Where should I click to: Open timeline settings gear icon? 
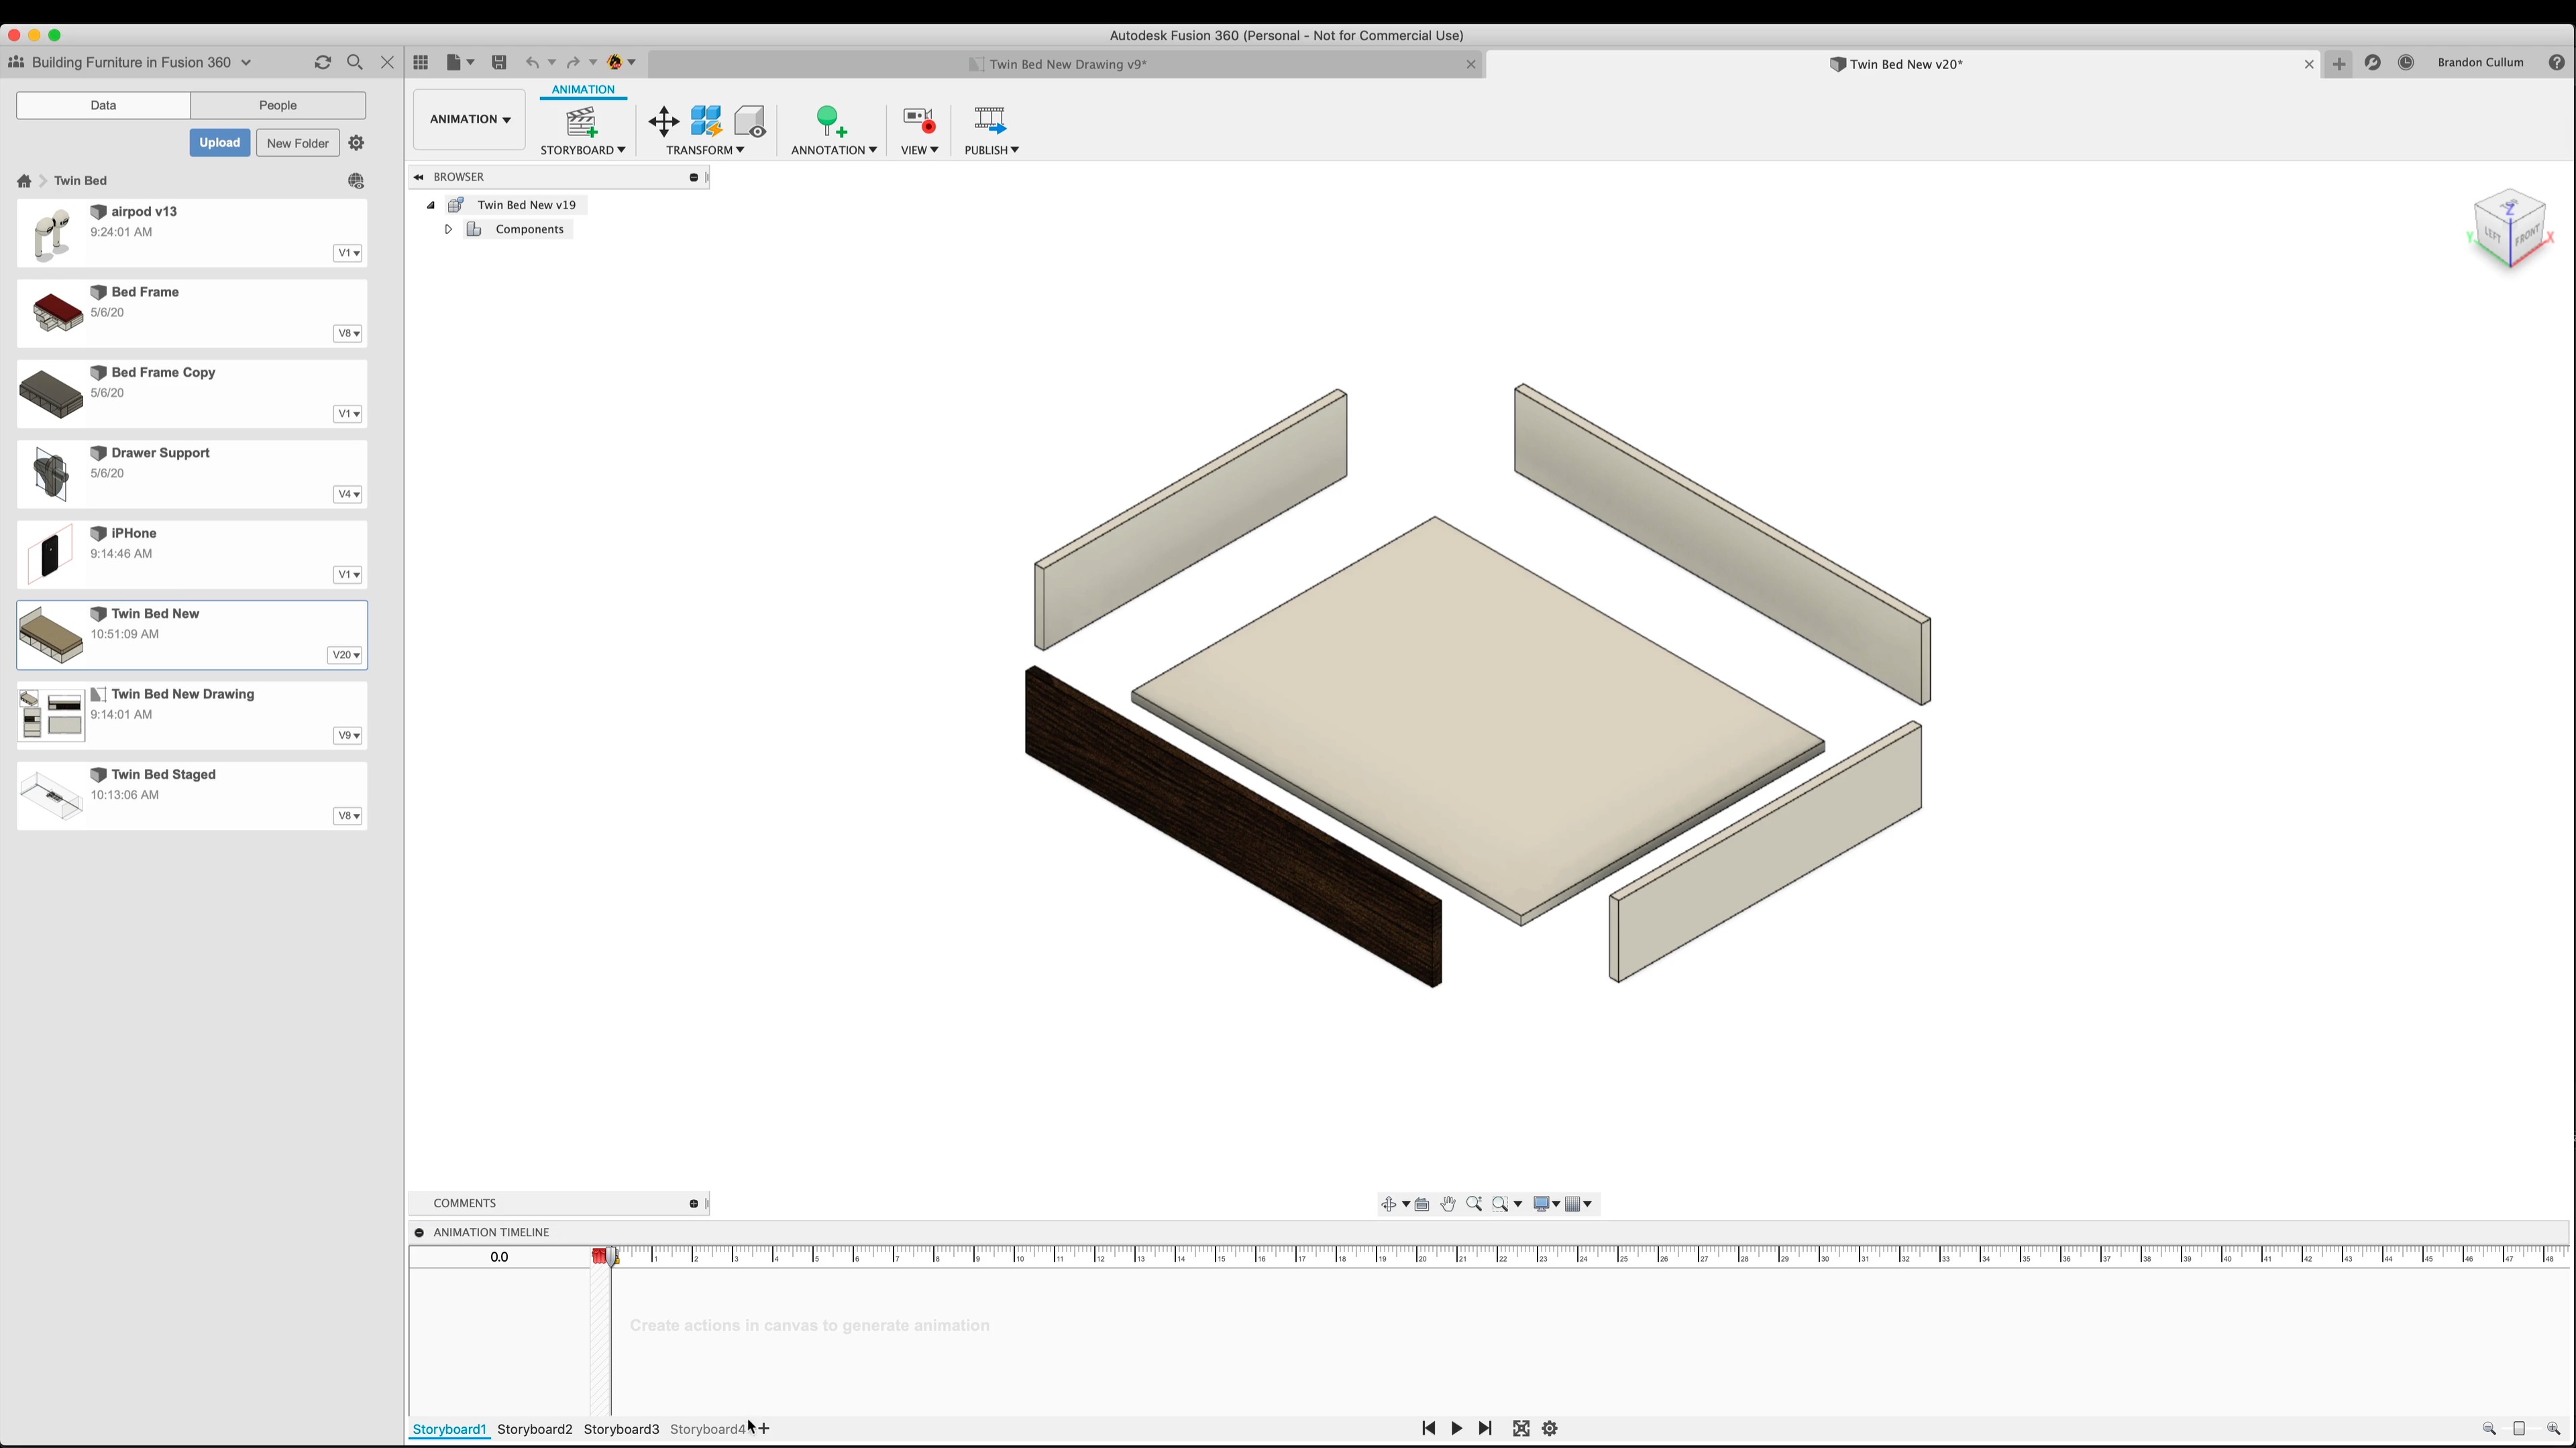(1550, 1429)
